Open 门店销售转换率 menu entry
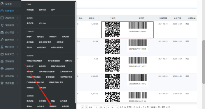 pos(66,77)
